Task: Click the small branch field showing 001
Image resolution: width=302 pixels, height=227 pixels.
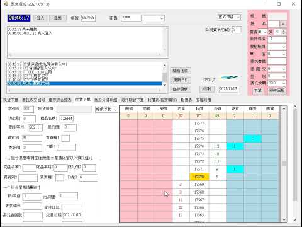Action: (x=28, y=109)
